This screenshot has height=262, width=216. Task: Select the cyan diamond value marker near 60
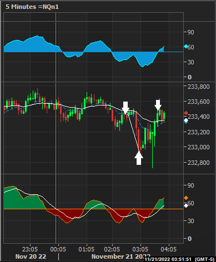coord(186,47)
